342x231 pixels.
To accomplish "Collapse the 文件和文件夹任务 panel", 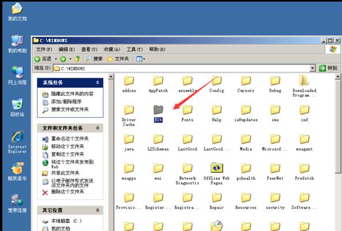I will 98,128.
